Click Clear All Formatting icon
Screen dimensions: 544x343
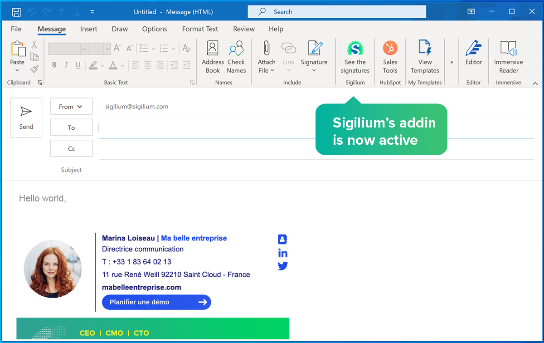pyautogui.click(x=185, y=48)
